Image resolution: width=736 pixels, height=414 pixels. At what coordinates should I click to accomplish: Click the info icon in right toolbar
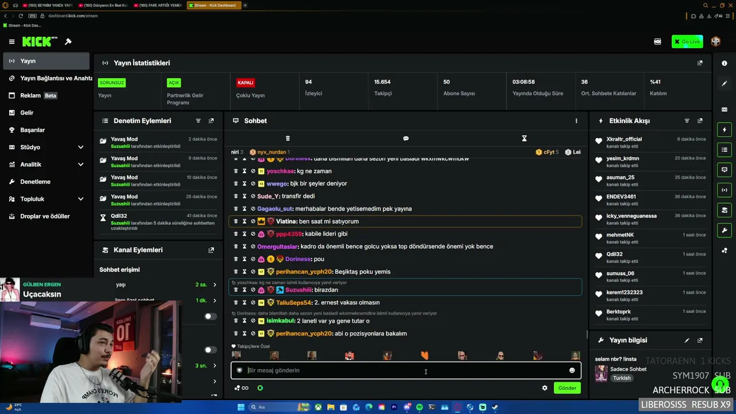coord(724,63)
